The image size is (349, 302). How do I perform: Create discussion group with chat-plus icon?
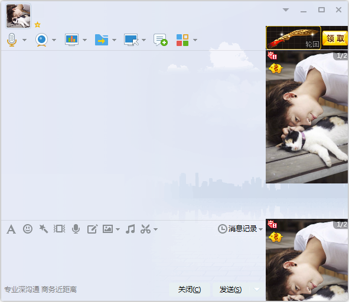click(161, 40)
